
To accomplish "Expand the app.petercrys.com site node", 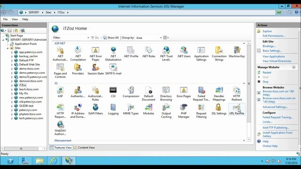I will [x=12, y=52].
